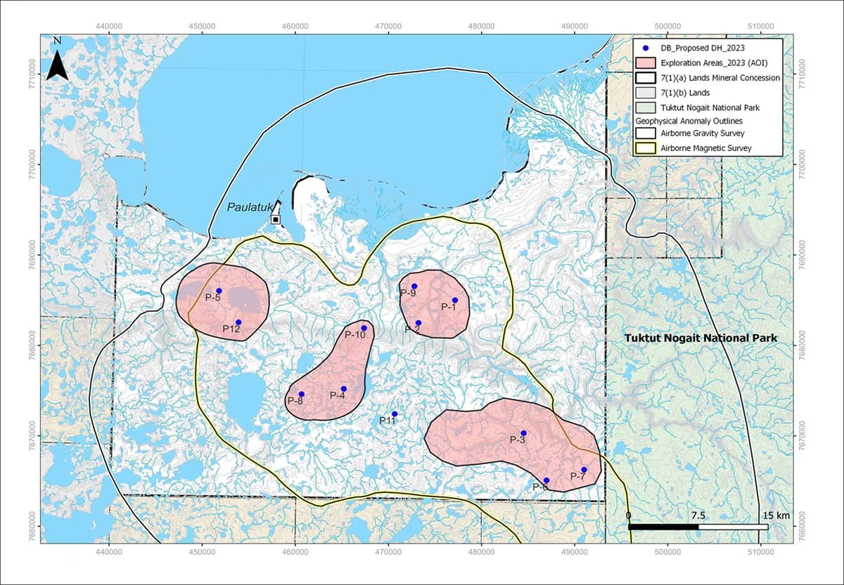This screenshot has width=844, height=585.
Task: Click the pink Exploration Areas legend swatch
Action: (645, 63)
